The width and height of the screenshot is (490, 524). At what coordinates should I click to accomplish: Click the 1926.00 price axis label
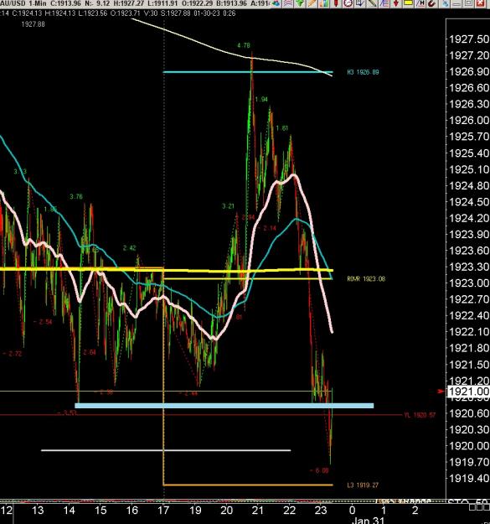coord(468,120)
